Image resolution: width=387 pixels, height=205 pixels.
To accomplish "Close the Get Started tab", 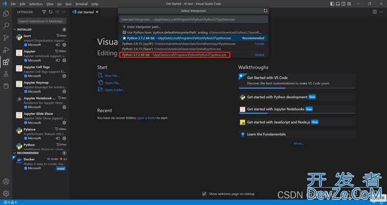I will point(97,12).
